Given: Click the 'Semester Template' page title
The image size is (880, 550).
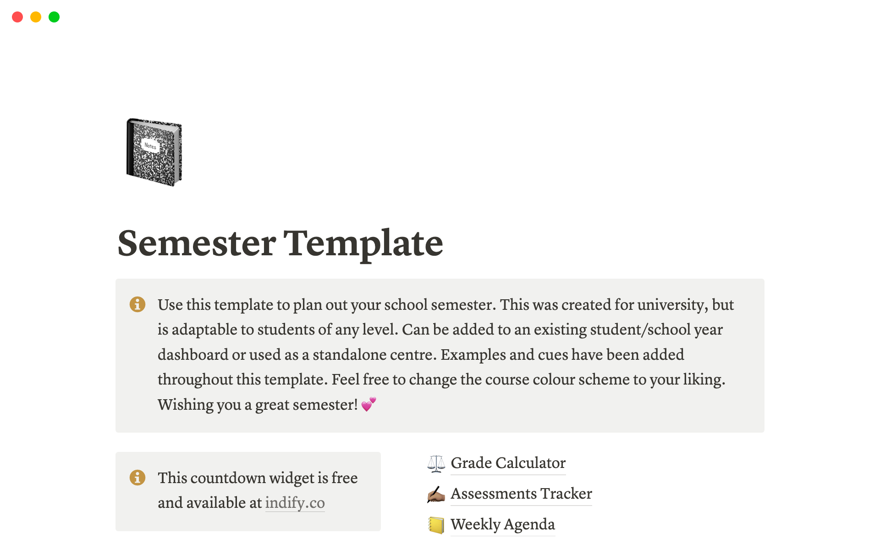Looking at the screenshot, I should (x=280, y=243).
